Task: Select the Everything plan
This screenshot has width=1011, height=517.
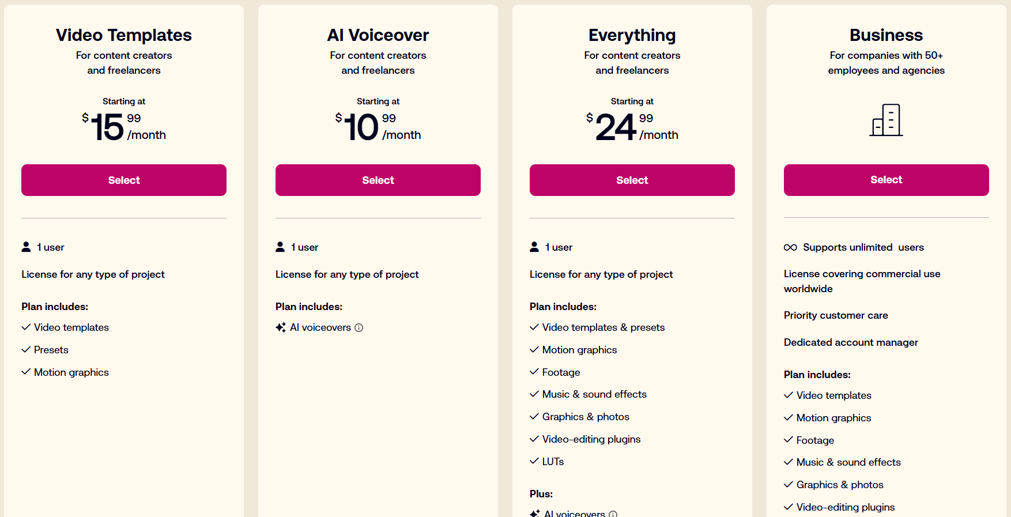Action: 632,180
